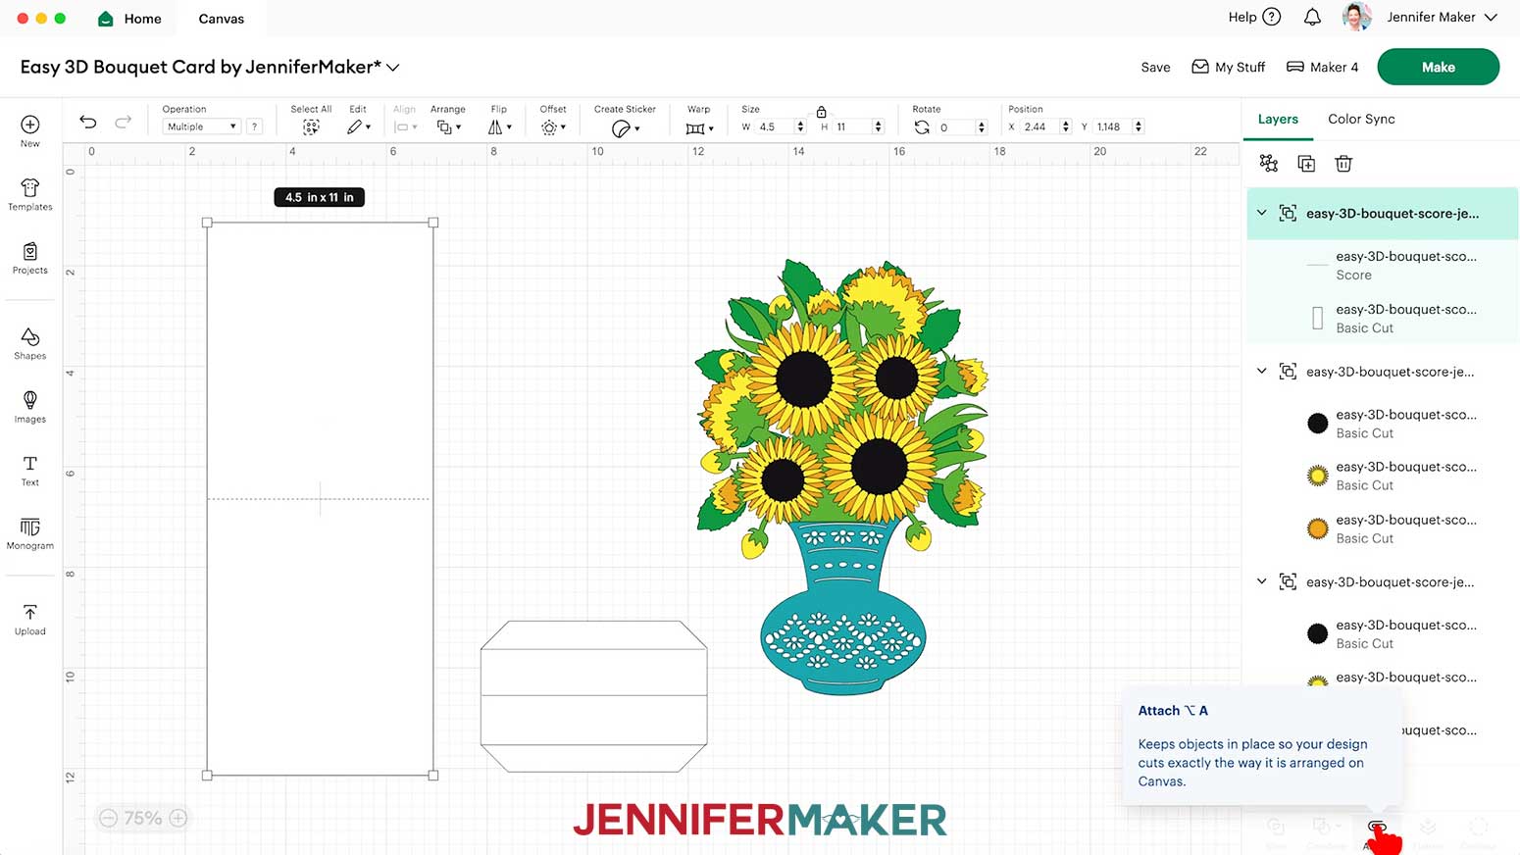Click the Make button
Viewport: 1520px width, 855px height.
point(1438,67)
